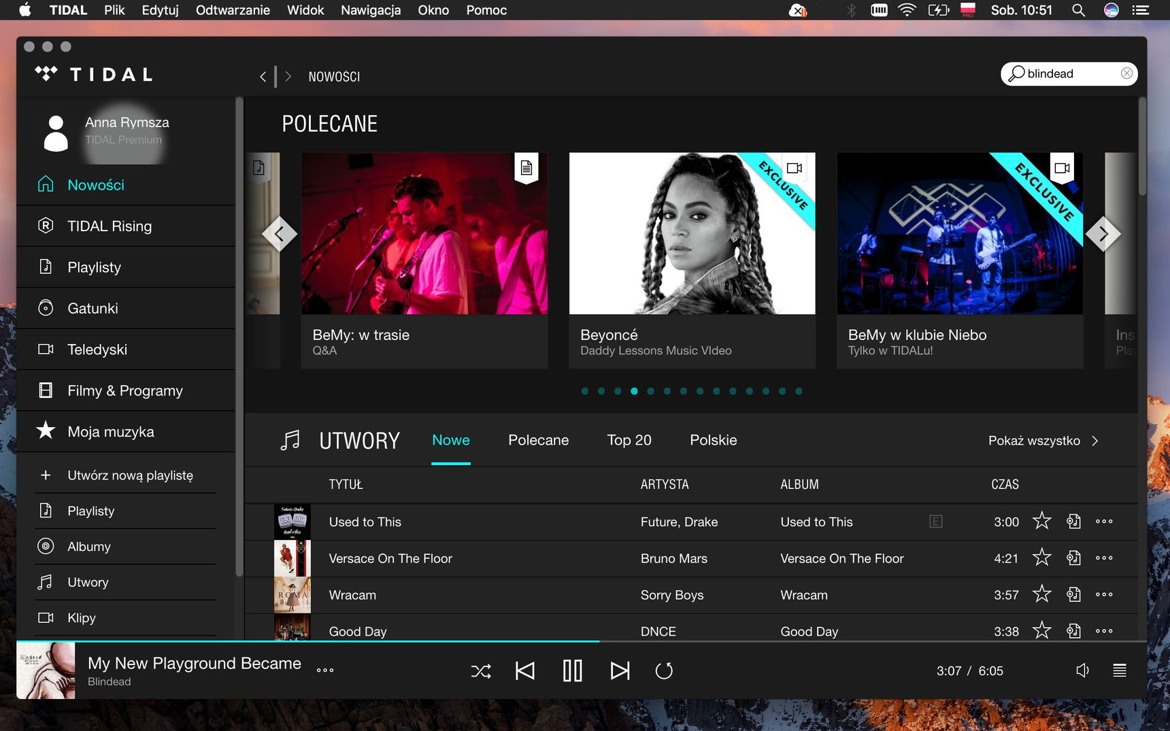Open now playing track options menu

[325, 670]
